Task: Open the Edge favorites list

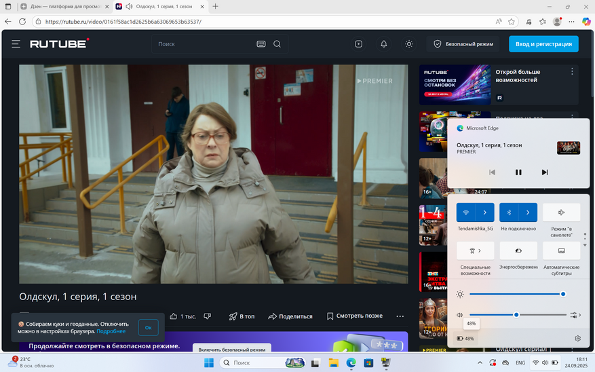Action: pyautogui.click(x=543, y=22)
